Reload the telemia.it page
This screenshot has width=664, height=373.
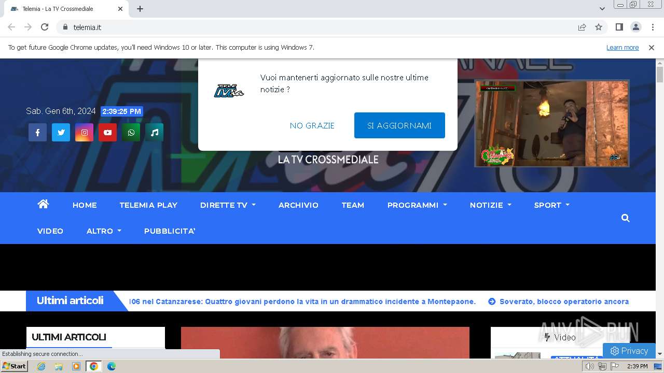45,27
